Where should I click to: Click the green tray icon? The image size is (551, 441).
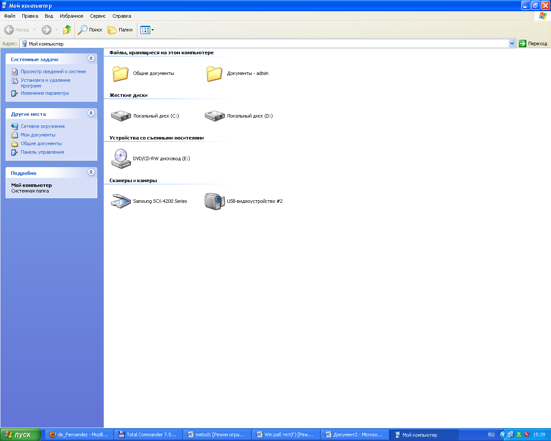click(519, 435)
